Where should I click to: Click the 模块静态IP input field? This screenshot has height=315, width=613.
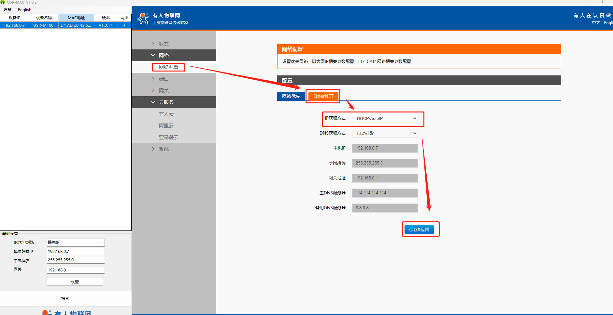click(76, 251)
